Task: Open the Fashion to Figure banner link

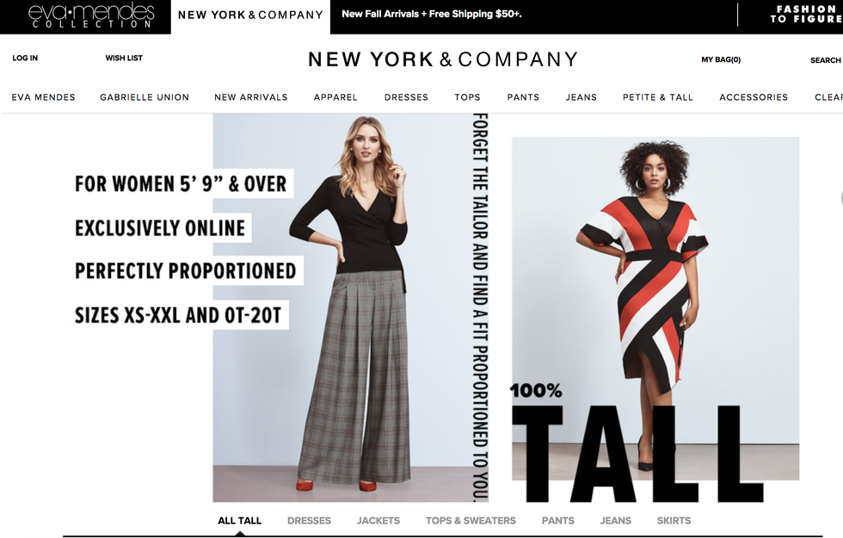Action: [x=805, y=14]
